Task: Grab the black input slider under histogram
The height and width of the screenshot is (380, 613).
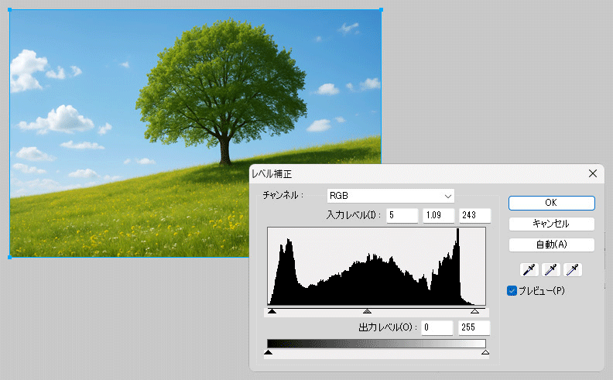Action: [272, 311]
